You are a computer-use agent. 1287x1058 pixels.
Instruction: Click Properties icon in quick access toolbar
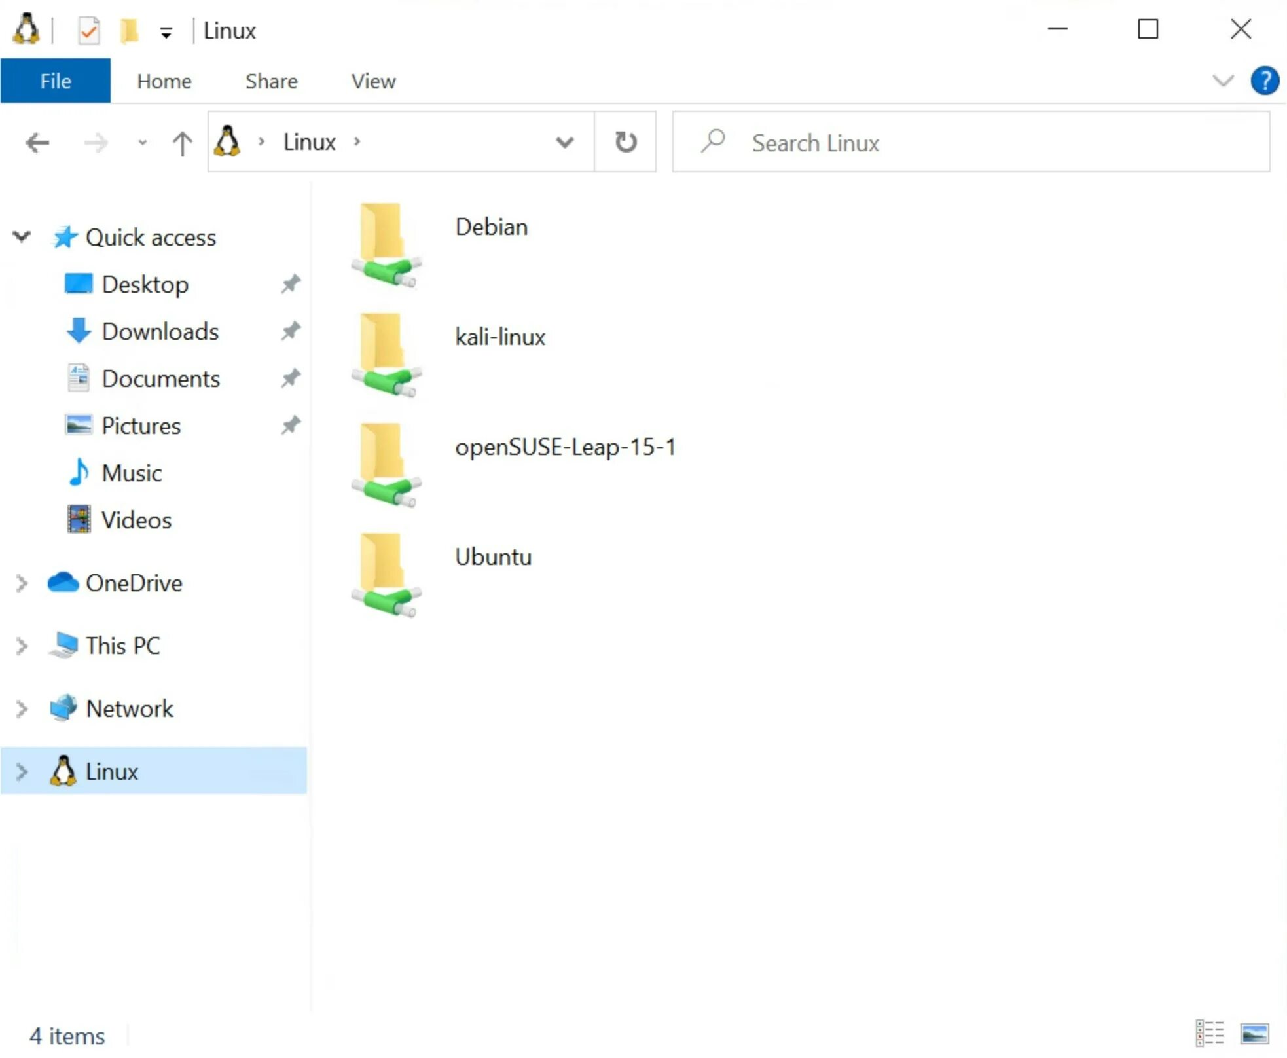point(88,31)
